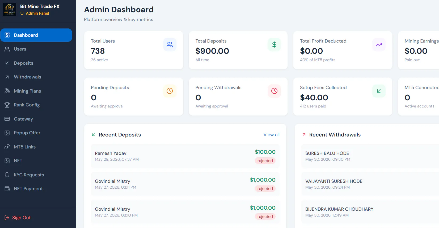Click the NFT Payment wallet icon
This screenshot has height=228, width=439.
point(7,189)
